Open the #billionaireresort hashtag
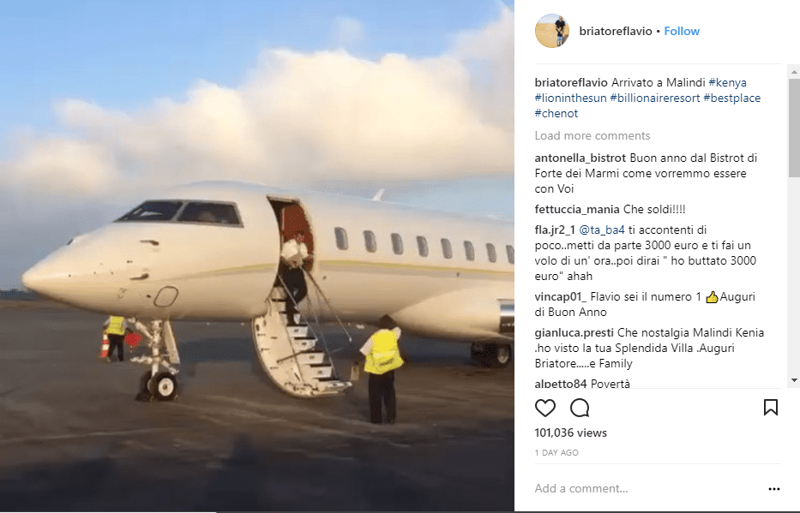The image size is (800, 513). (x=654, y=98)
